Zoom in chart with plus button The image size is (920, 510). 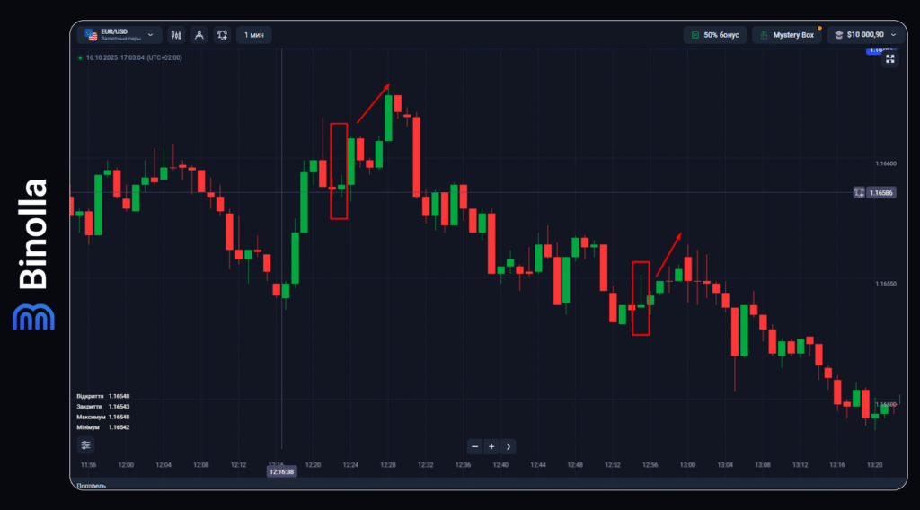click(491, 446)
